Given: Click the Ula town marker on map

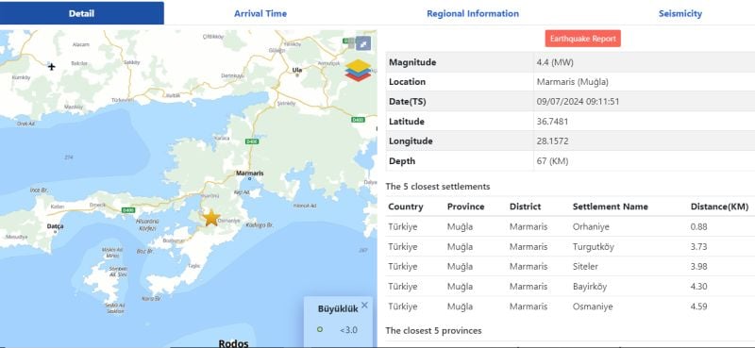Looking at the screenshot, I should point(297,75).
